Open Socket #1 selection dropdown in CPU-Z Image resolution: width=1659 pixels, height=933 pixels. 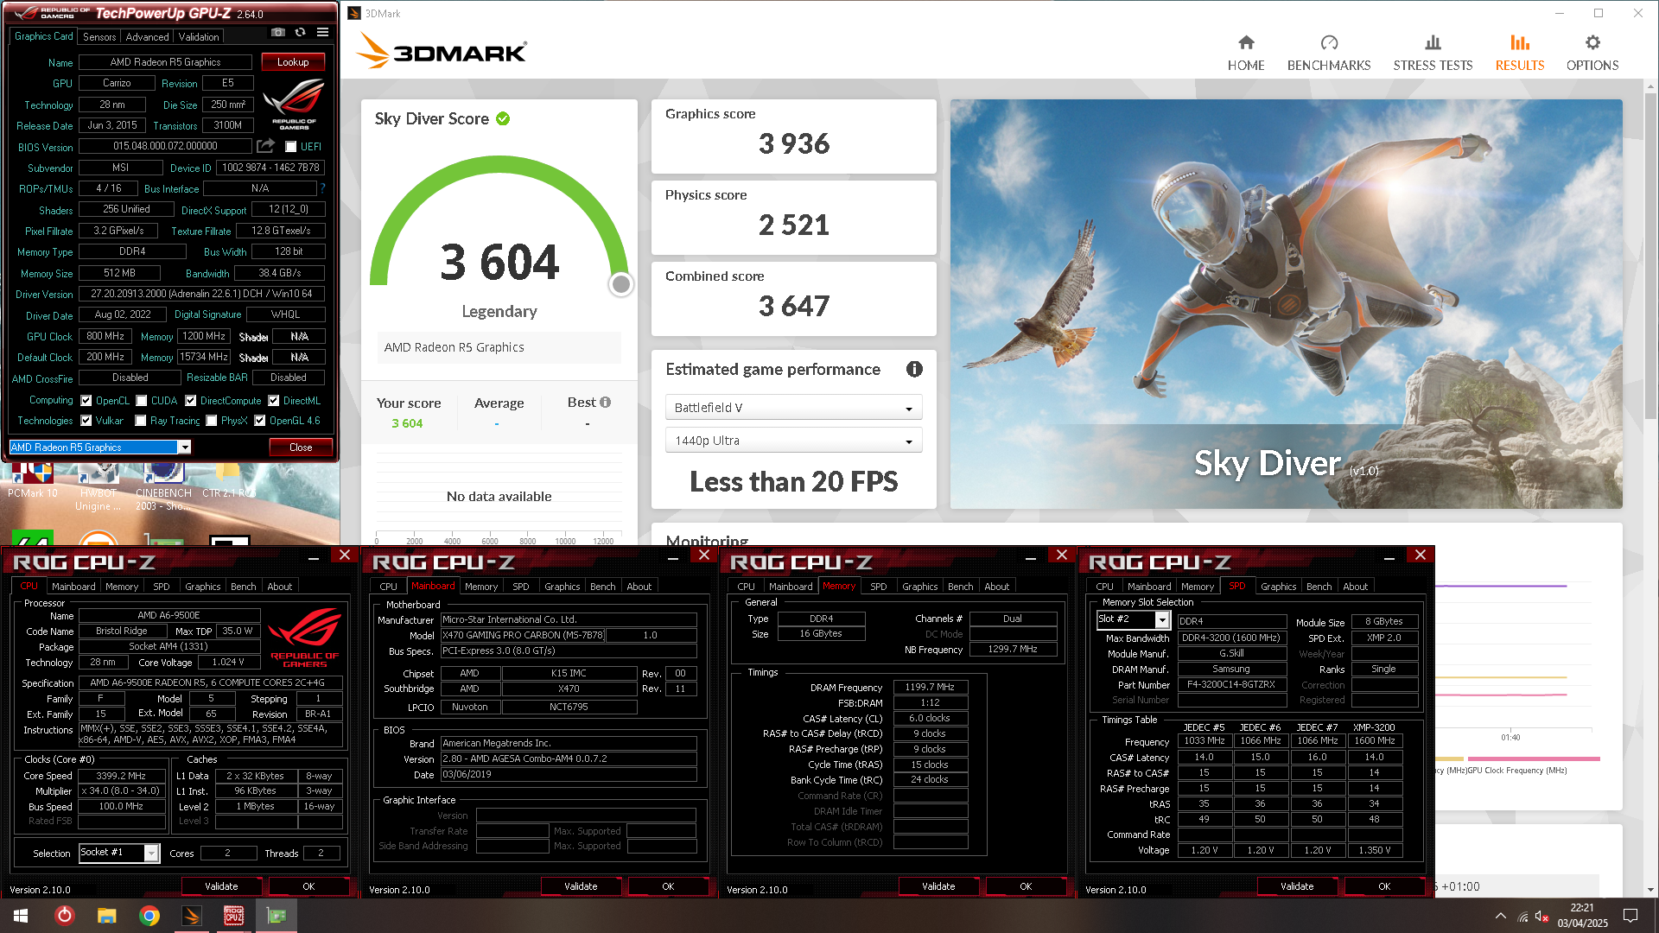click(119, 853)
